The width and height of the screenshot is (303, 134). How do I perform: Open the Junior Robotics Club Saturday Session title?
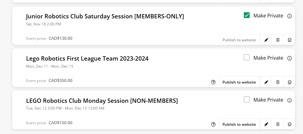coord(105,17)
